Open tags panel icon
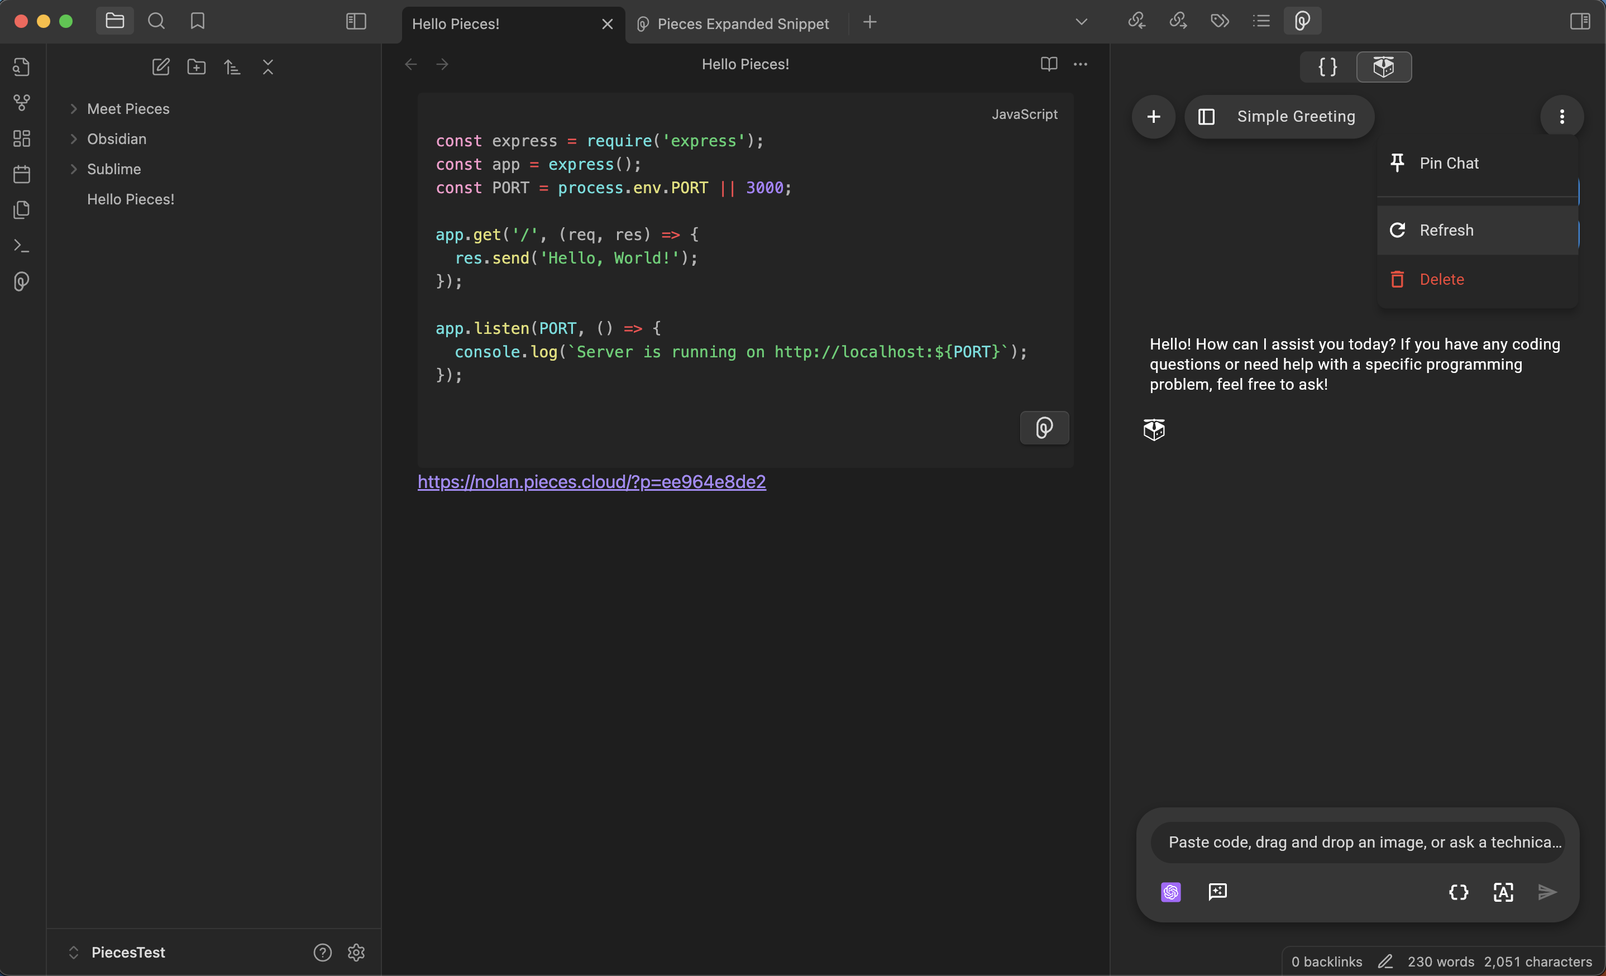The height and width of the screenshot is (976, 1606). 1220,21
